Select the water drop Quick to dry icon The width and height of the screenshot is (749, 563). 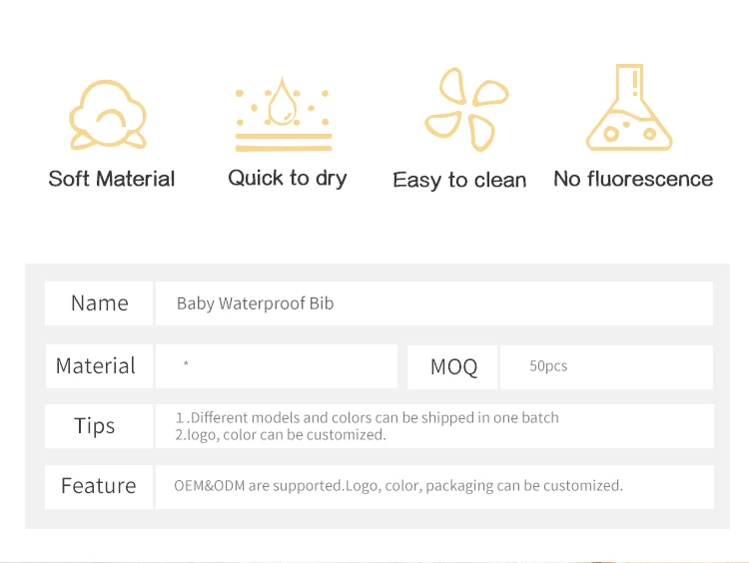(284, 113)
